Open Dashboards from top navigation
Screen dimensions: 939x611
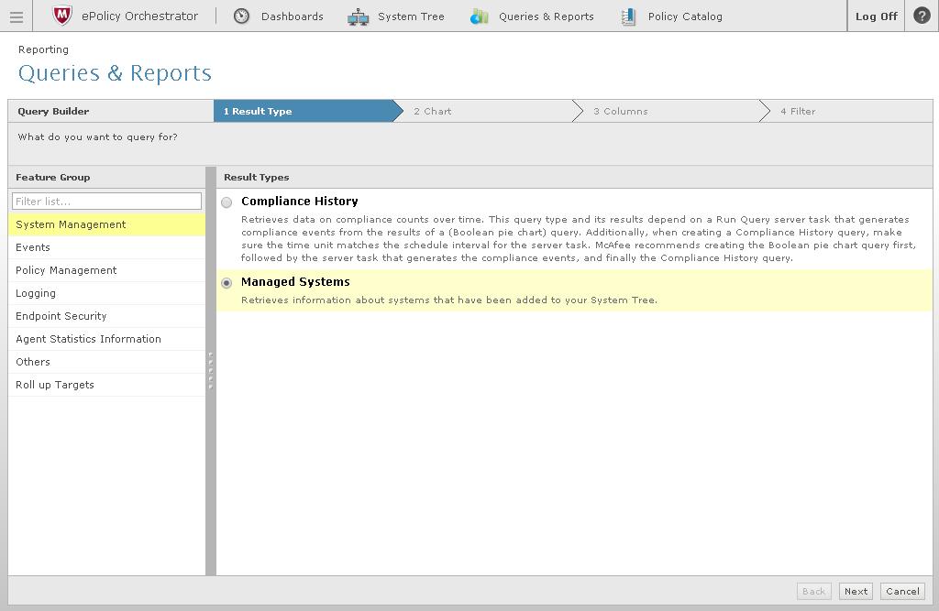(293, 16)
